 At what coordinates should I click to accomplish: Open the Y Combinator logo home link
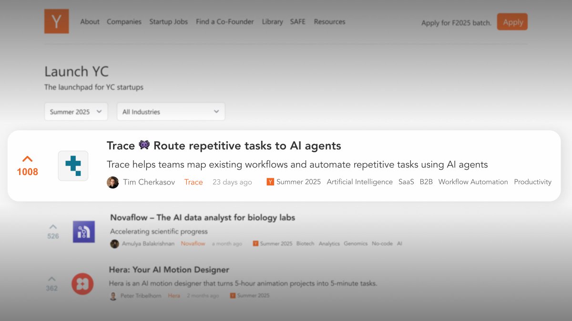[x=57, y=21]
